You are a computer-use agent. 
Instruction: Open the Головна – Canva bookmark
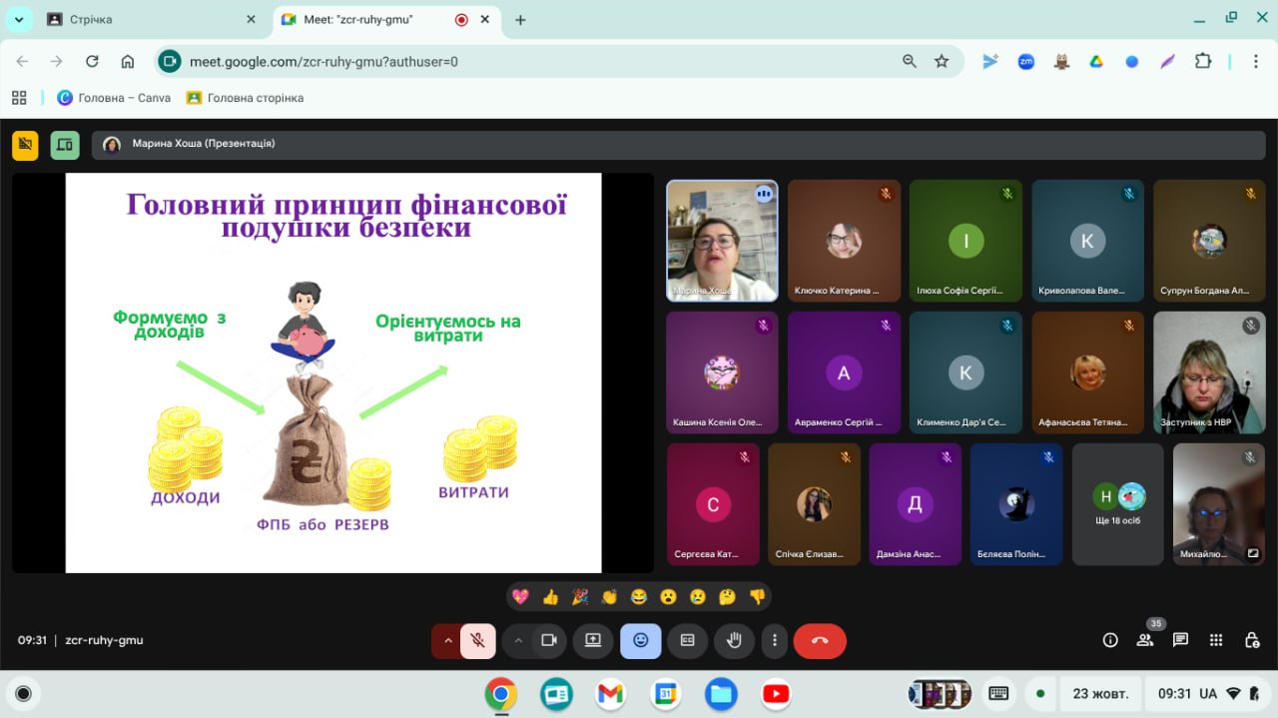[114, 98]
